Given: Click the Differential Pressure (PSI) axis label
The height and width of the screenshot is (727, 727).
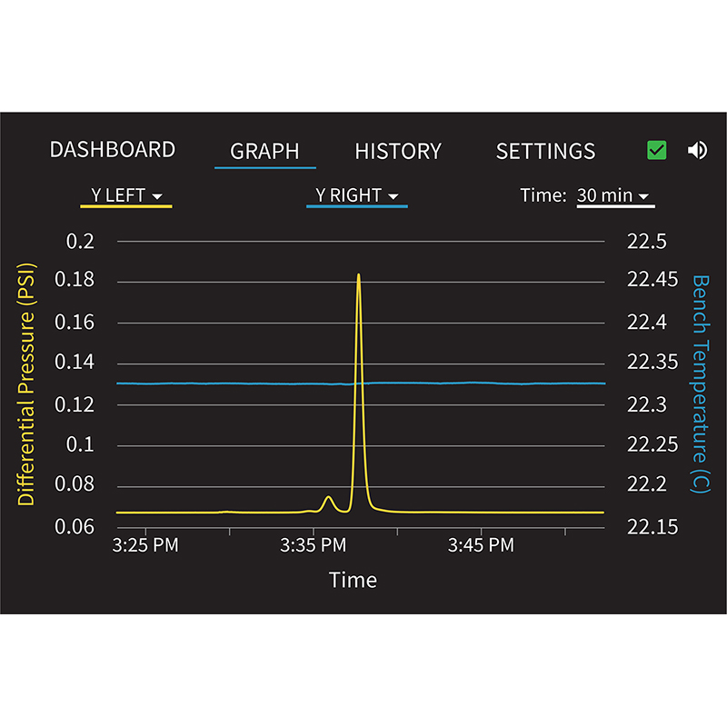Looking at the screenshot, I should [x=26, y=383].
